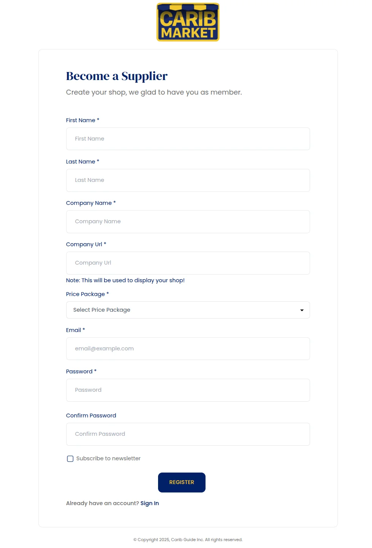Focus the Last Name input field
The width and height of the screenshot is (372, 548).
(x=188, y=180)
